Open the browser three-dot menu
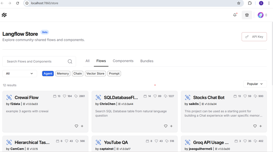273x152 pixels. click(x=269, y=3)
